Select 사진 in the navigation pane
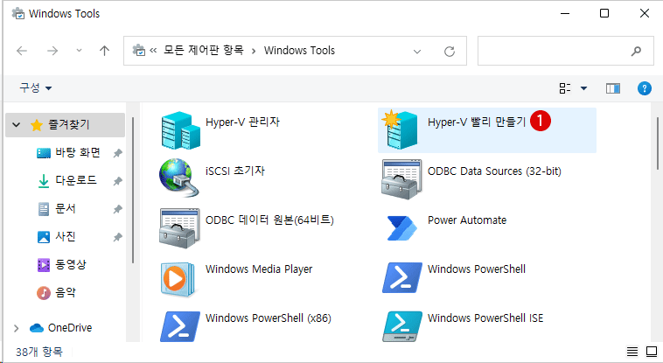The width and height of the screenshot is (663, 363). (66, 236)
